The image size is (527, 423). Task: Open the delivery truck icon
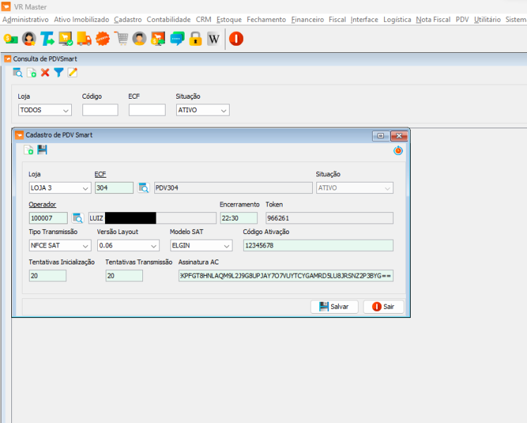[x=84, y=39]
